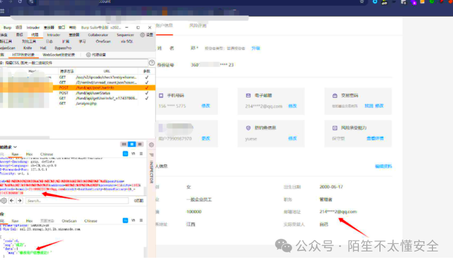
Task: Switch to stacked top-bottom layout view
Action: point(132,144)
